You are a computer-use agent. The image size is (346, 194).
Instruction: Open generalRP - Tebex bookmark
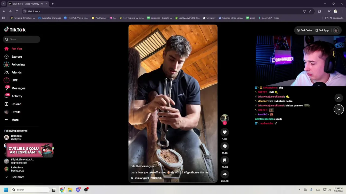coord(269,18)
